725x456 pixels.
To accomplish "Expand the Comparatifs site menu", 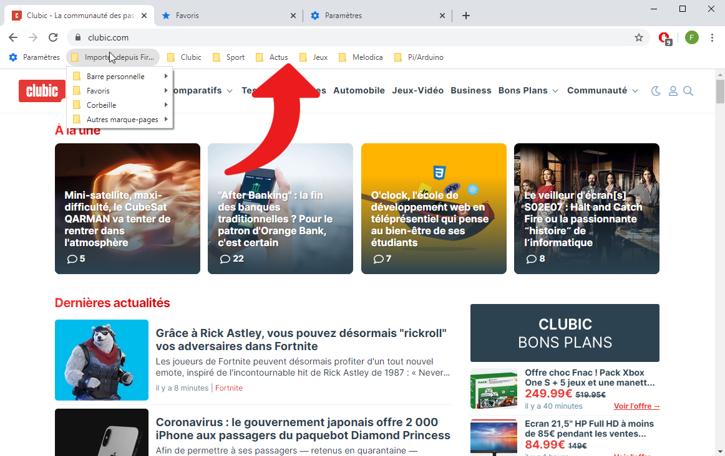I will [202, 90].
